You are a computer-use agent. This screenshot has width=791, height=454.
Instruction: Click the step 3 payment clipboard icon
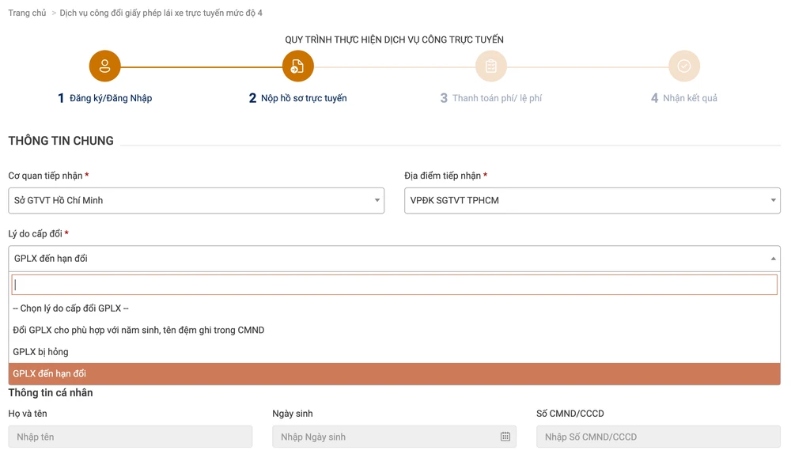pyautogui.click(x=490, y=66)
